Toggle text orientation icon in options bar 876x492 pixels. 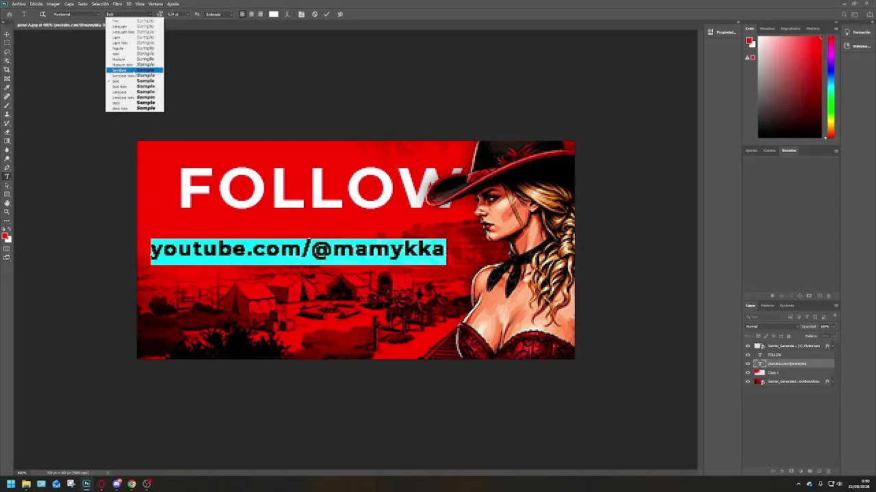[42, 14]
